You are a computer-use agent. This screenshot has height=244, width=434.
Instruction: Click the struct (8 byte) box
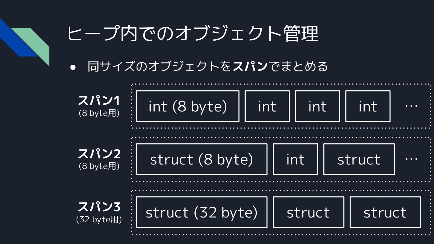coord(201,159)
